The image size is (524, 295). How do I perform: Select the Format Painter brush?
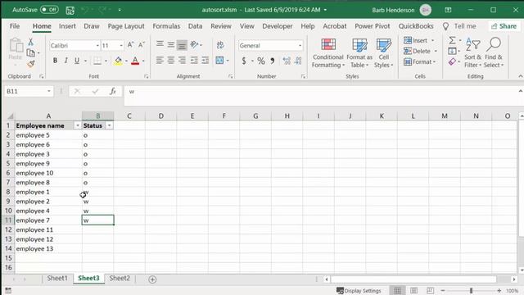coord(31,64)
